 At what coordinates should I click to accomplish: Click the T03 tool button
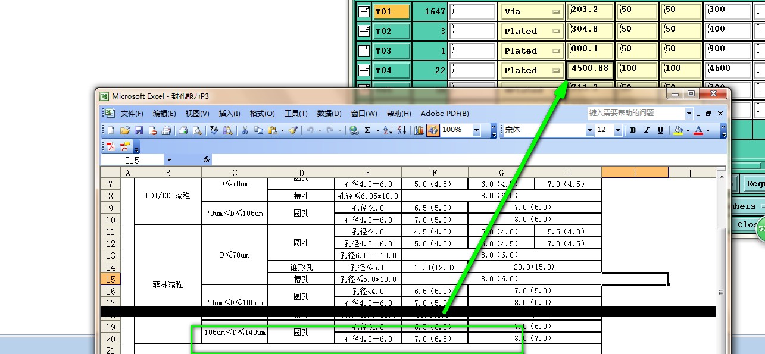[x=392, y=50]
